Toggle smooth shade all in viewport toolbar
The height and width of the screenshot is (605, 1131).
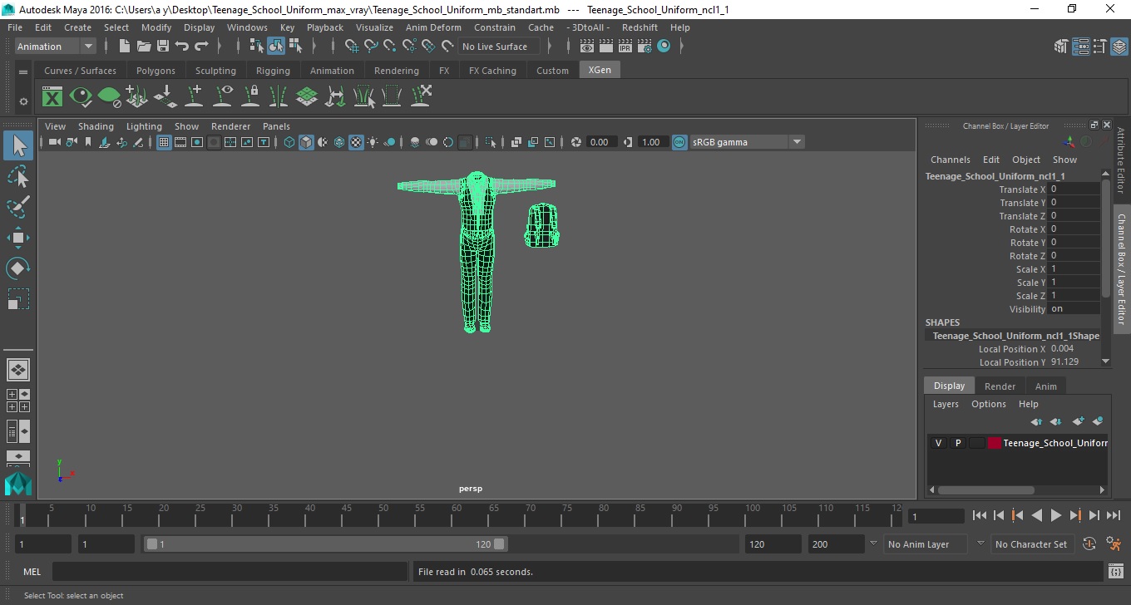pyautogui.click(x=306, y=142)
